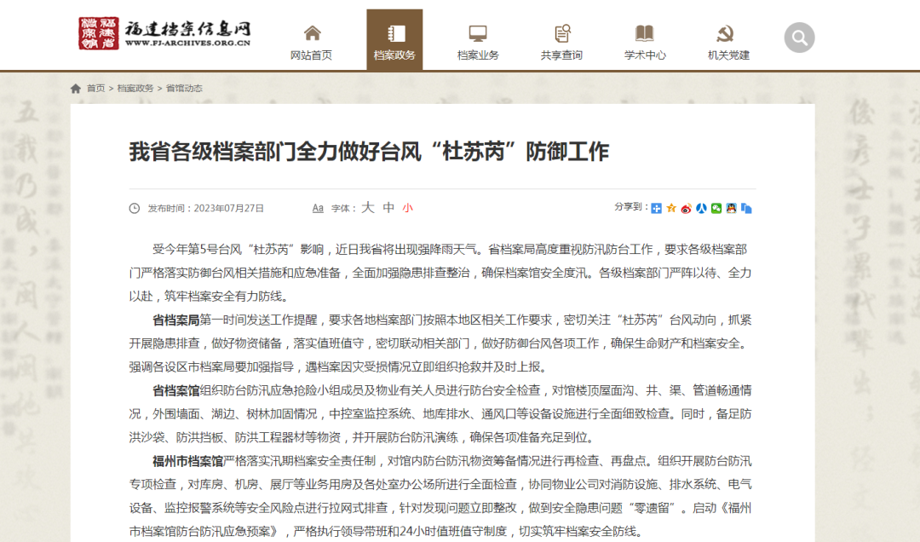Switch to the 档案政务 navigation tab
Viewport: 920px width, 542px height.
(x=394, y=53)
